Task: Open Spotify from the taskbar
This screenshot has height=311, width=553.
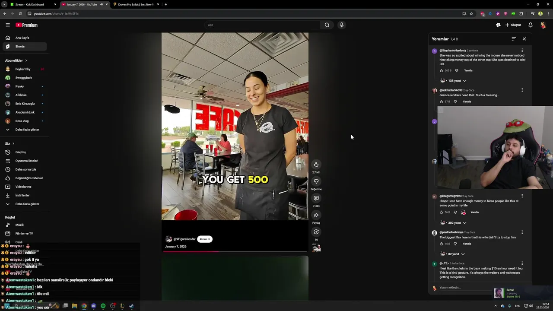Action: (103, 306)
